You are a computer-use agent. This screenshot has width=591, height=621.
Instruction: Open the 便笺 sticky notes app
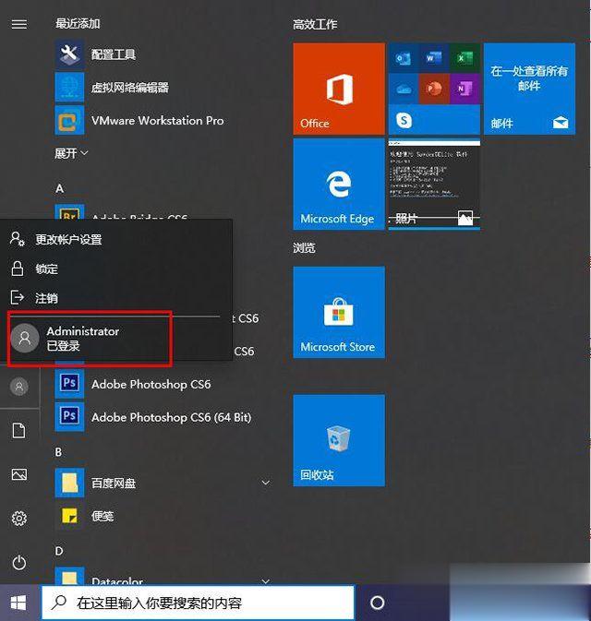click(x=85, y=516)
